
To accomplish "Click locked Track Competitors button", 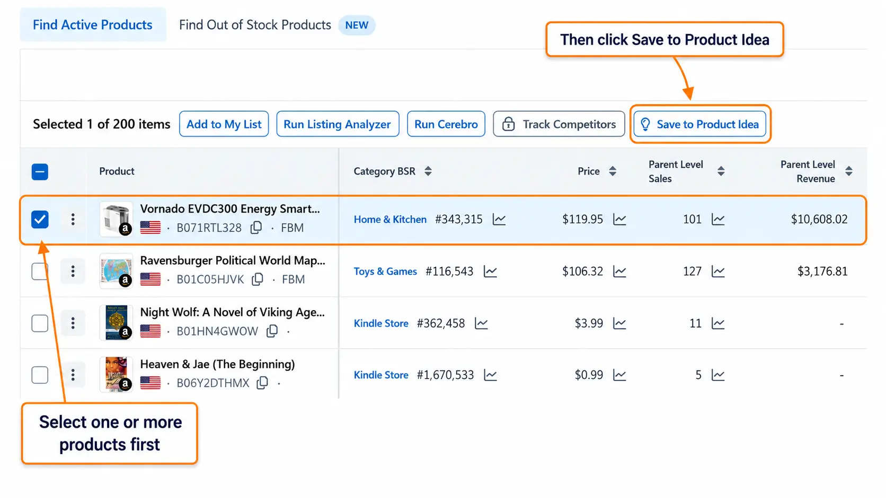I will point(559,124).
